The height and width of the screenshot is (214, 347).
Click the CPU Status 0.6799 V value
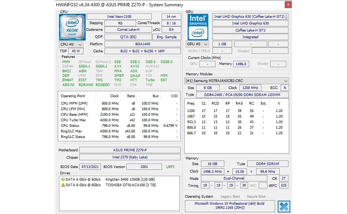tap(170, 126)
